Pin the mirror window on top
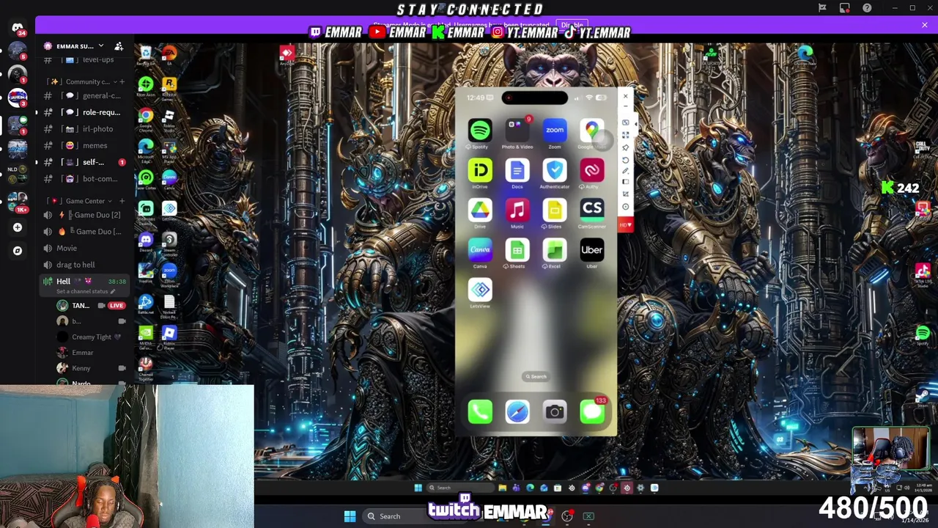Screen dimensions: 938x528 (x=625, y=147)
